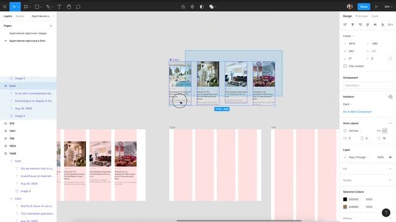Add an effect with the plus icon
This screenshot has width=396, height=222.
click(390, 218)
